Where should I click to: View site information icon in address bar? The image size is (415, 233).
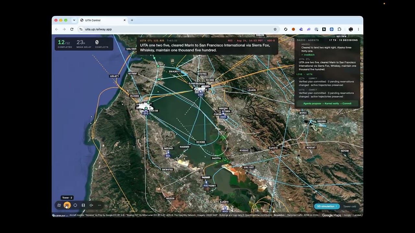(x=81, y=29)
